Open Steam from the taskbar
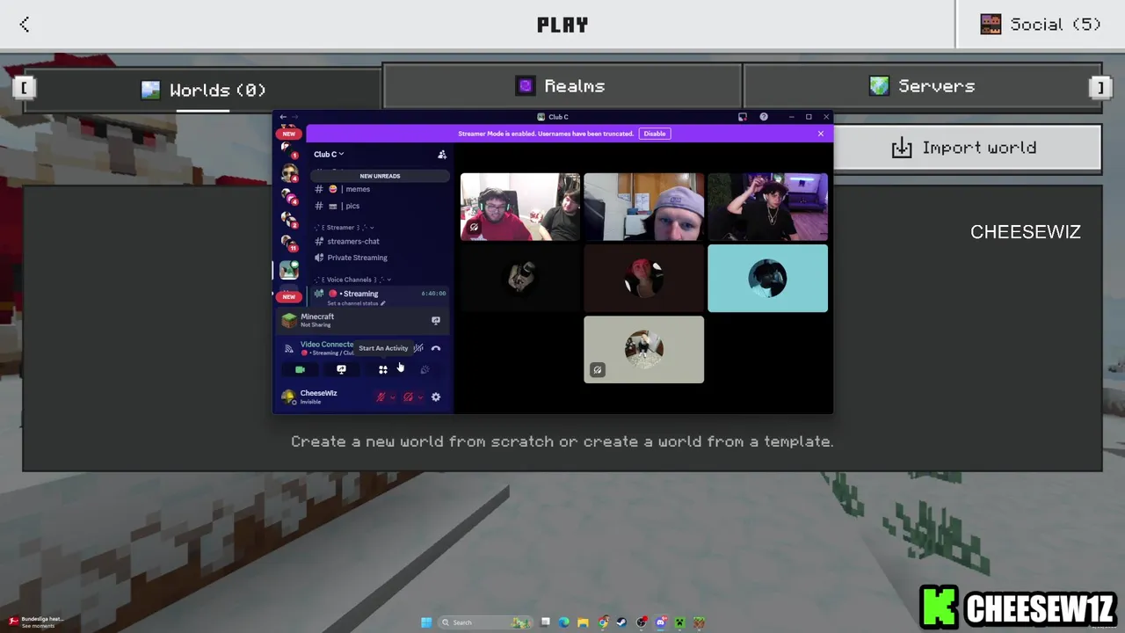The height and width of the screenshot is (633, 1125). coord(622,622)
